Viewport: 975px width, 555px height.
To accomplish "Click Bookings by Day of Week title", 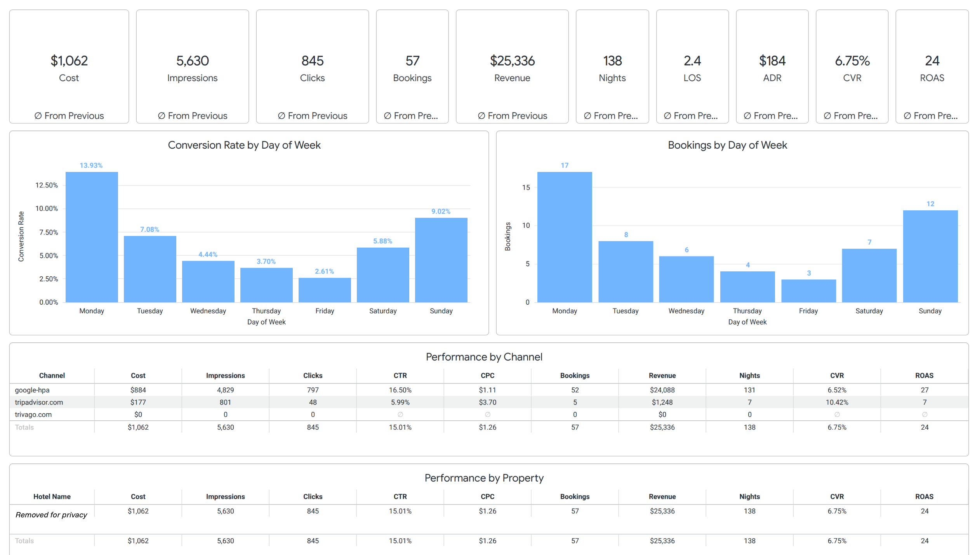I will pos(728,145).
